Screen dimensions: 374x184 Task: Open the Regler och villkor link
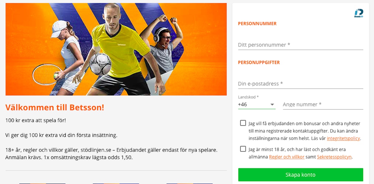click(287, 157)
